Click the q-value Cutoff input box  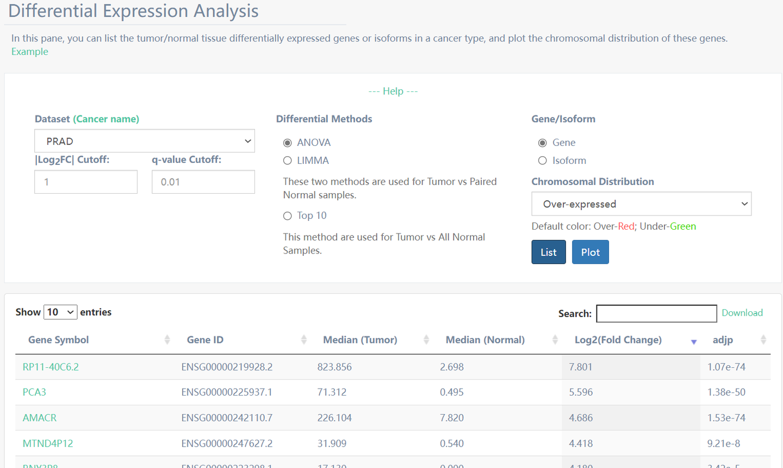coord(203,182)
